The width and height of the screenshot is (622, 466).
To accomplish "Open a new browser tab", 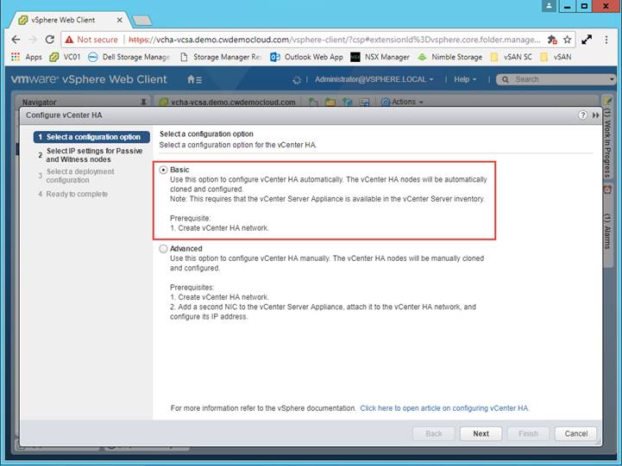I will (x=142, y=20).
